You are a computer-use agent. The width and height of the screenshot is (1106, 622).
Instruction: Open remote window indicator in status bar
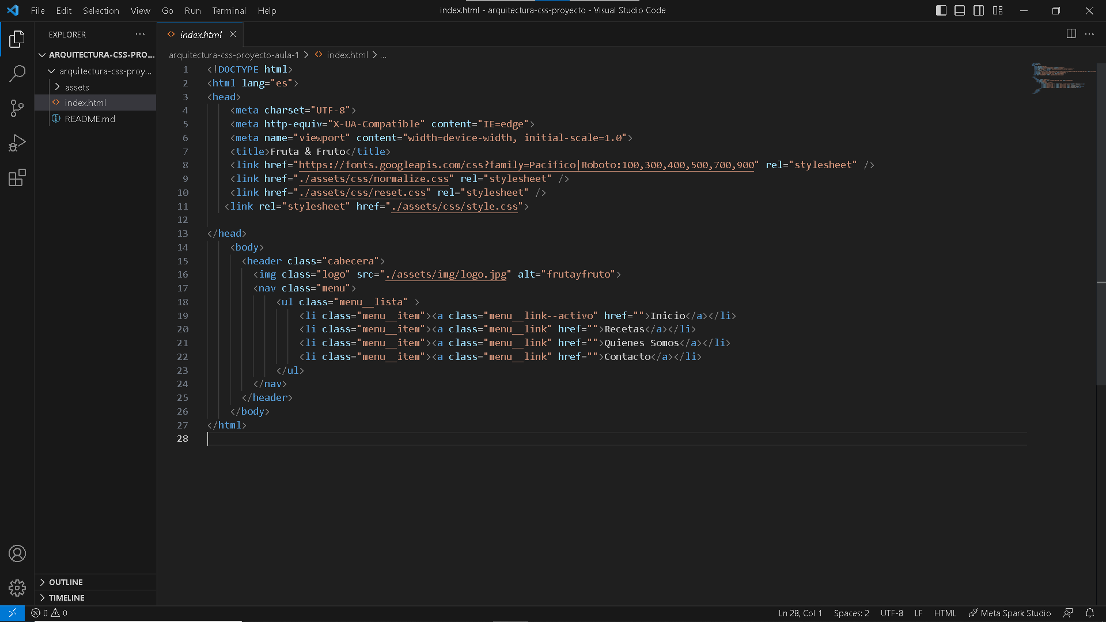point(12,613)
